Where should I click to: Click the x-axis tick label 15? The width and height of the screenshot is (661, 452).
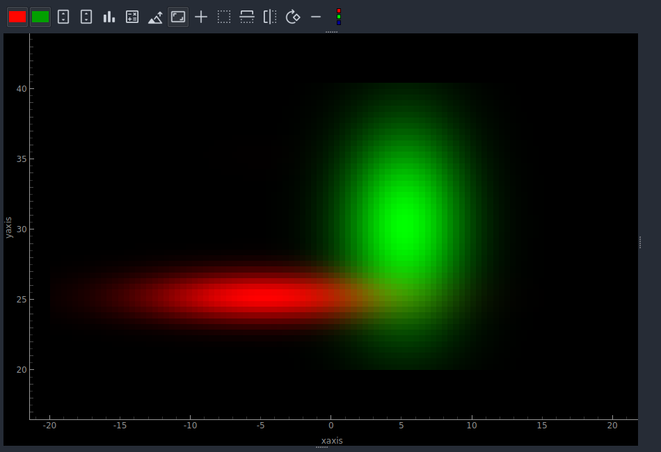(x=542, y=426)
